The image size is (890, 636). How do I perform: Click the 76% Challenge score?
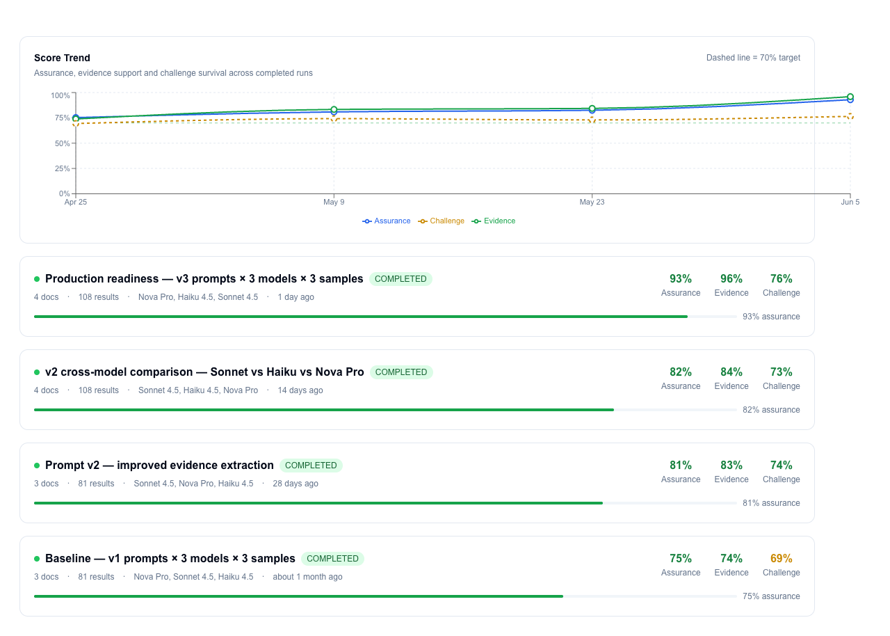(x=782, y=279)
